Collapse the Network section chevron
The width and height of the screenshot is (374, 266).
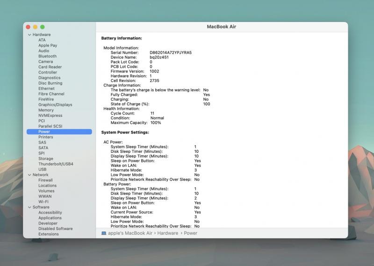(29, 175)
